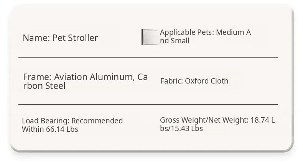303x164 pixels.
Task: Click the "Fabric:" label
Action: click(171, 81)
